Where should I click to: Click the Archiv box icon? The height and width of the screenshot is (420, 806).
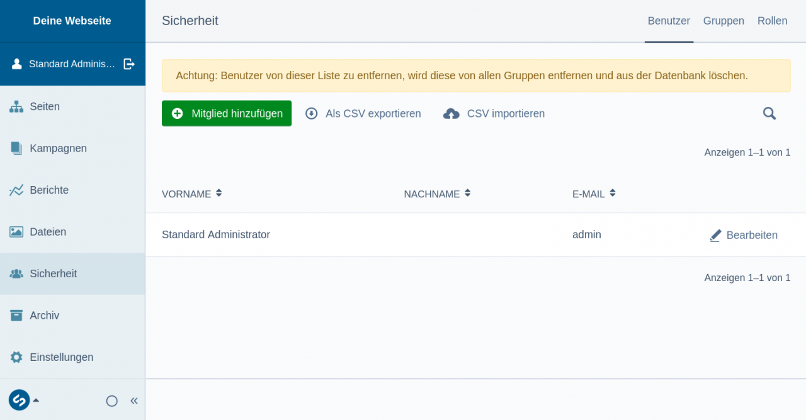(x=16, y=315)
